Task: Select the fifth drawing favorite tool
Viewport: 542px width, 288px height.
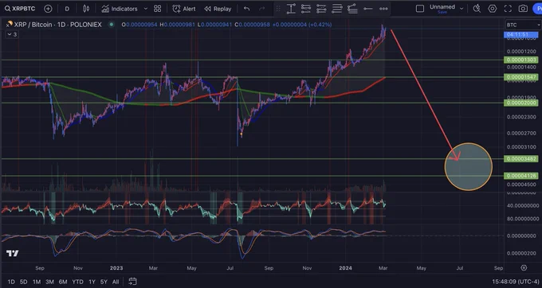Action: (x=352, y=9)
